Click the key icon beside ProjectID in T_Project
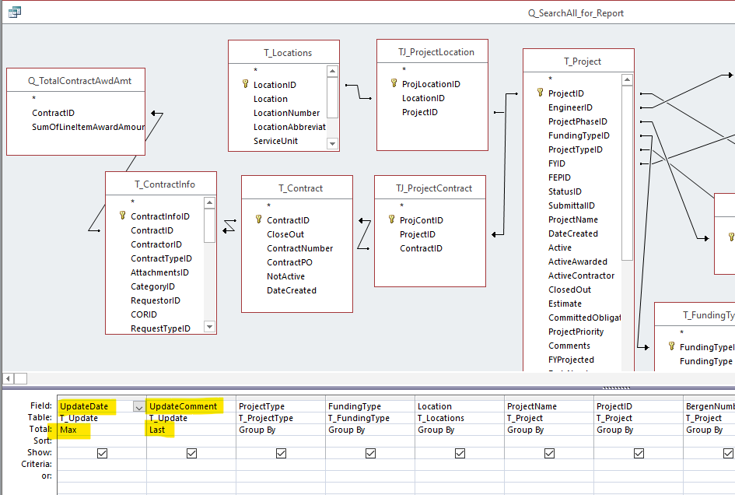 click(540, 93)
